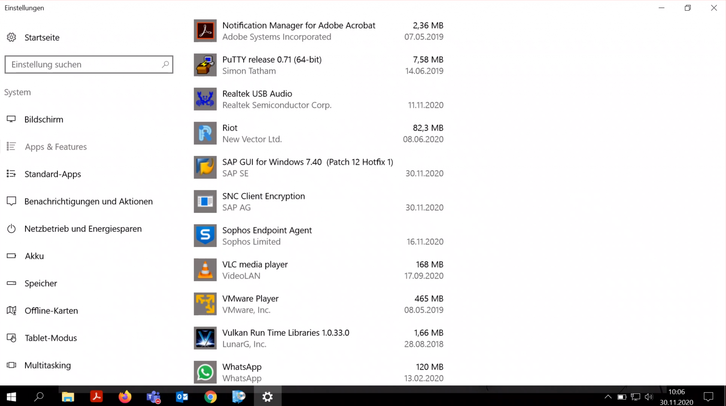
Task: Click the Adobe Acrobat Notification Manager icon
Action: [205, 31]
